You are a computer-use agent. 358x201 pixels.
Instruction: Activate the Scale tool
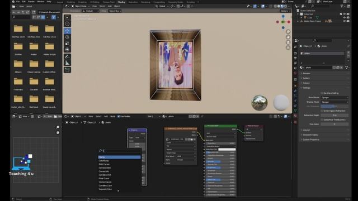tap(67, 44)
